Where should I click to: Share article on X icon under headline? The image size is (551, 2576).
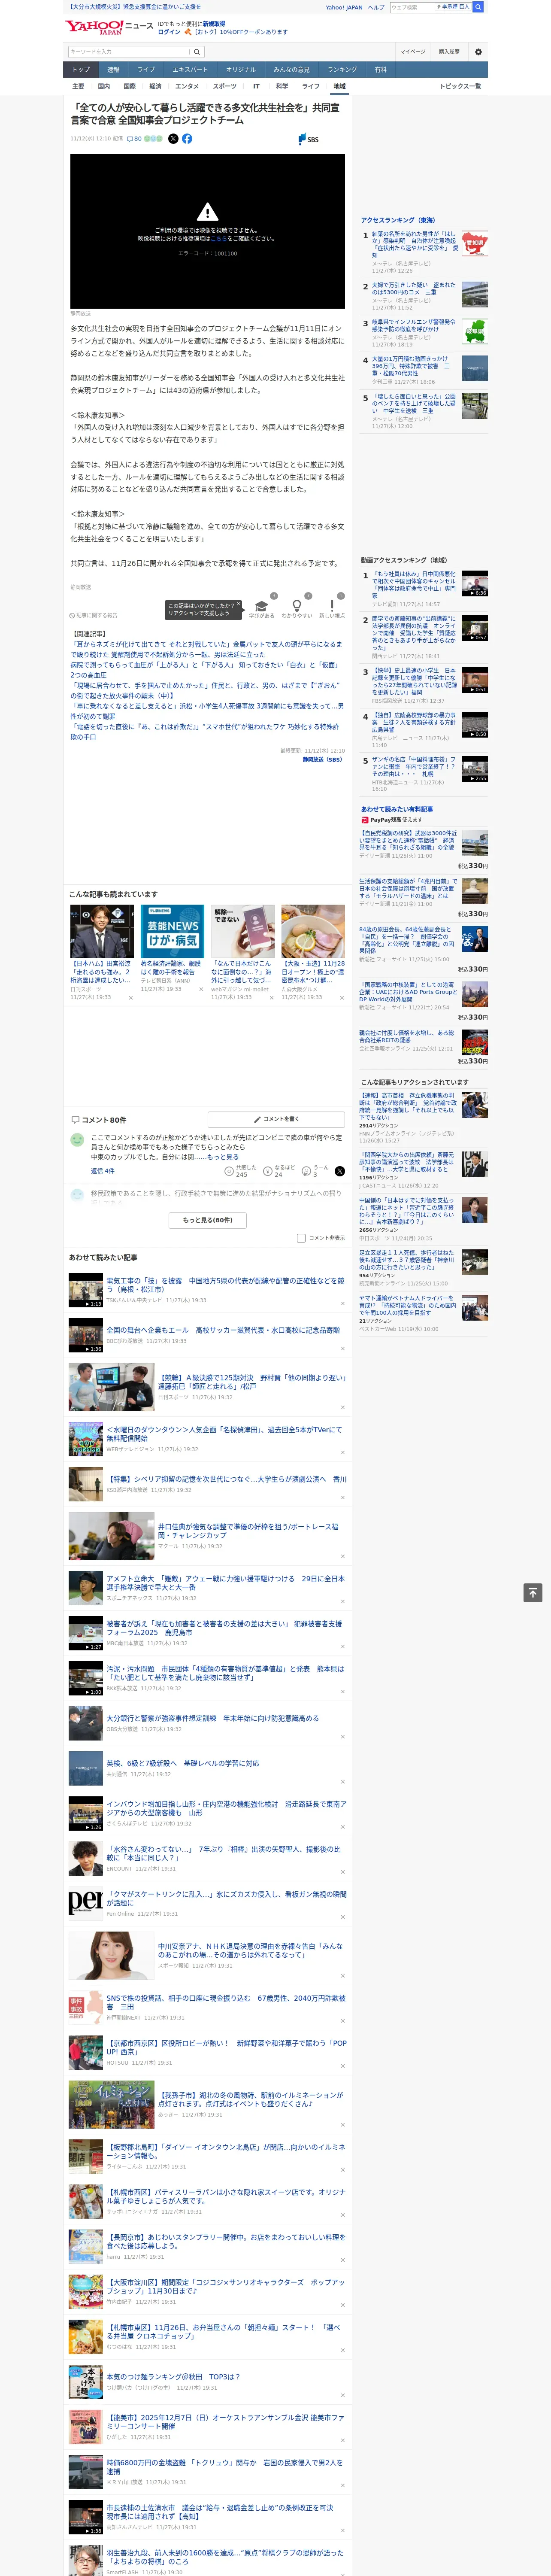coord(173,139)
